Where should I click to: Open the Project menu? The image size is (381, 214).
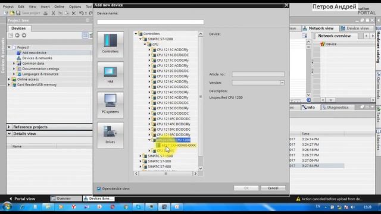(x=8, y=7)
